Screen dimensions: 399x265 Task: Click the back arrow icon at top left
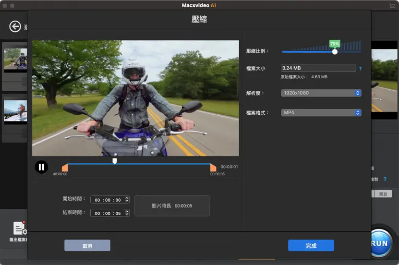[x=16, y=26]
